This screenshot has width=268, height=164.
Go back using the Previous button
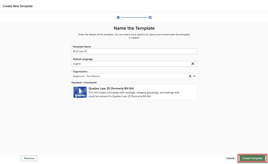pyautogui.click(x=29, y=158)
